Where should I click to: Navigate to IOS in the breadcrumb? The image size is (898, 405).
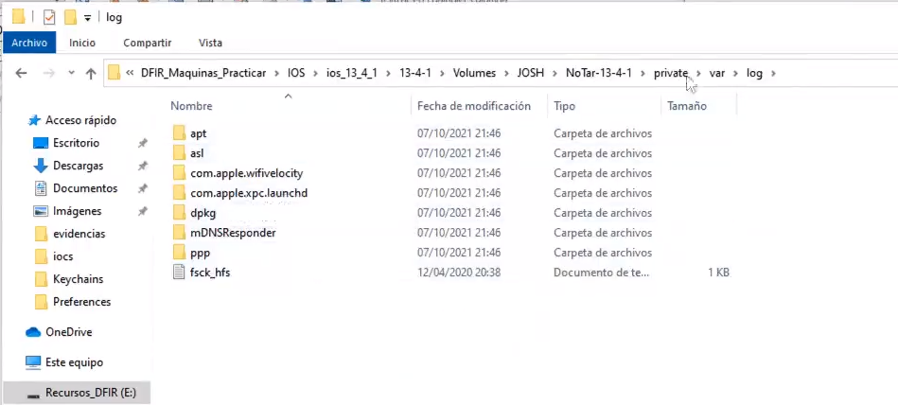[296, 73]
